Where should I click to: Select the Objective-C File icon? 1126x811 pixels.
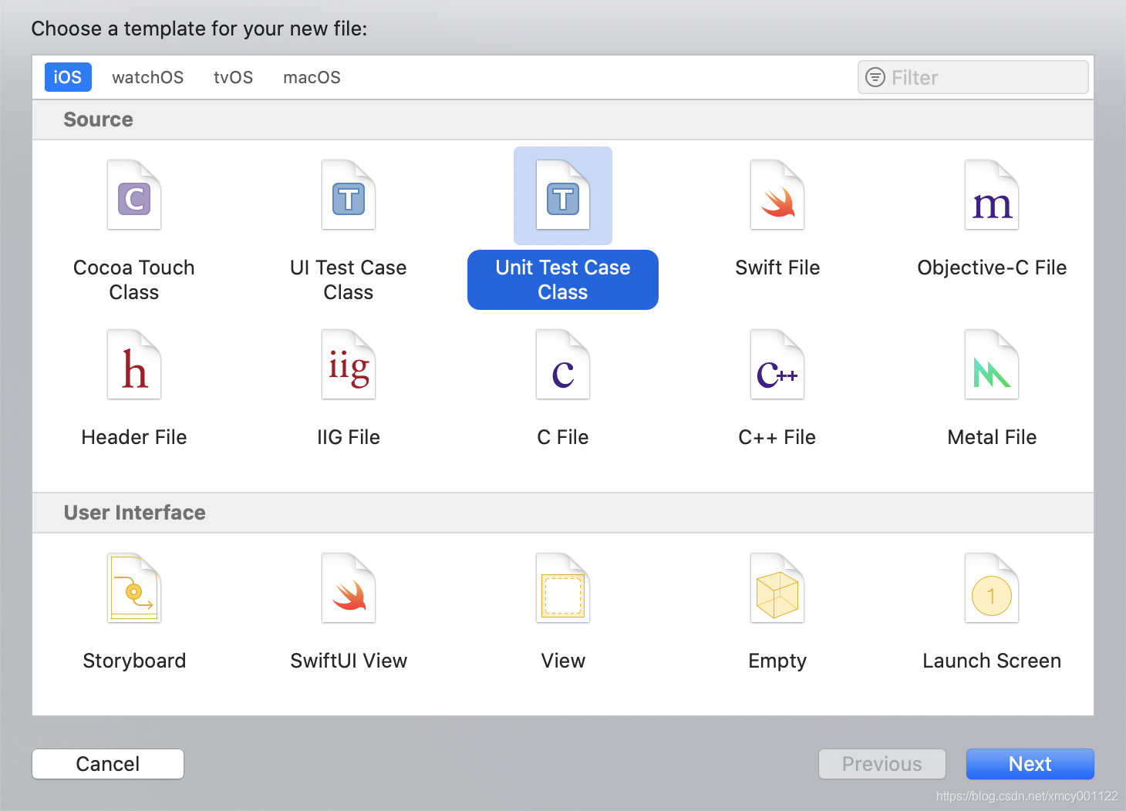point(992,195)
